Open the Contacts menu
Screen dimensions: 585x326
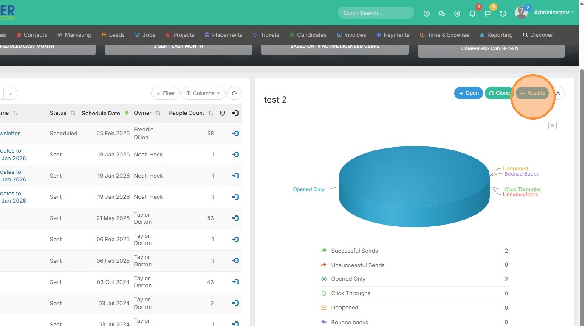pyautogui.click(x=31, y=35)
